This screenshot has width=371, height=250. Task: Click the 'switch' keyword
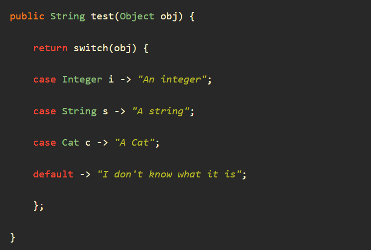(91, 48)
